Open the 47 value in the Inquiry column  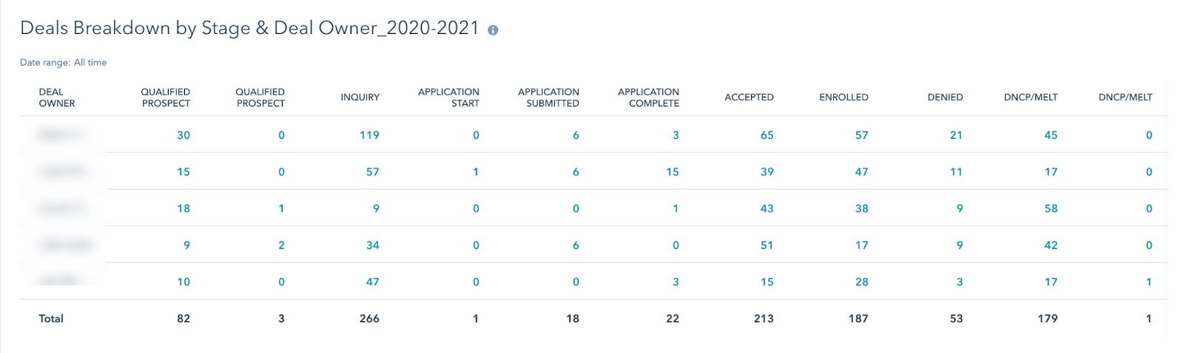coord(372,282)
